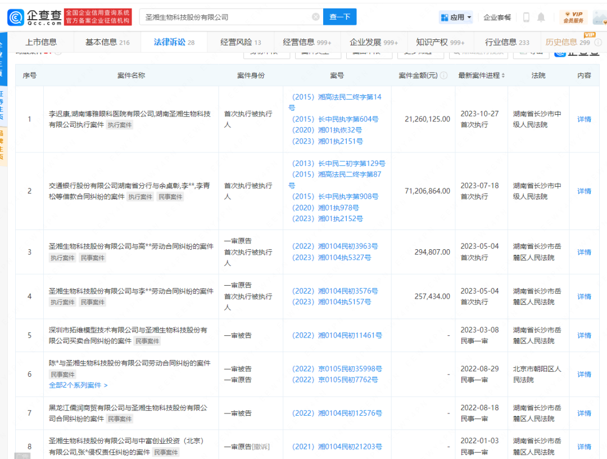Open case number (2023)湘0104执5157号
Screen dimensions: 607x459
tap(332, 301)
